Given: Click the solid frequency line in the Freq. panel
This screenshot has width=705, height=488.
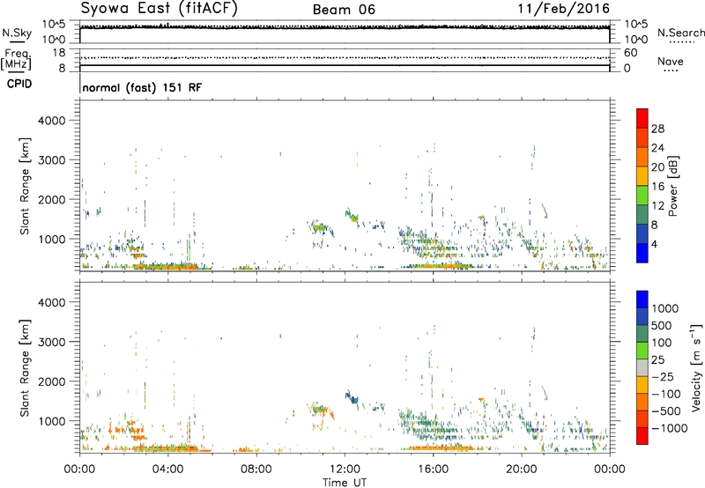Looking at the screenshot, I should (345, 65).
